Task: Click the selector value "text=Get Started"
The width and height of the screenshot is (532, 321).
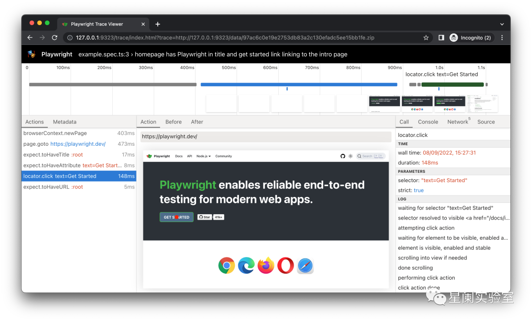Action: tap(444, 180)
